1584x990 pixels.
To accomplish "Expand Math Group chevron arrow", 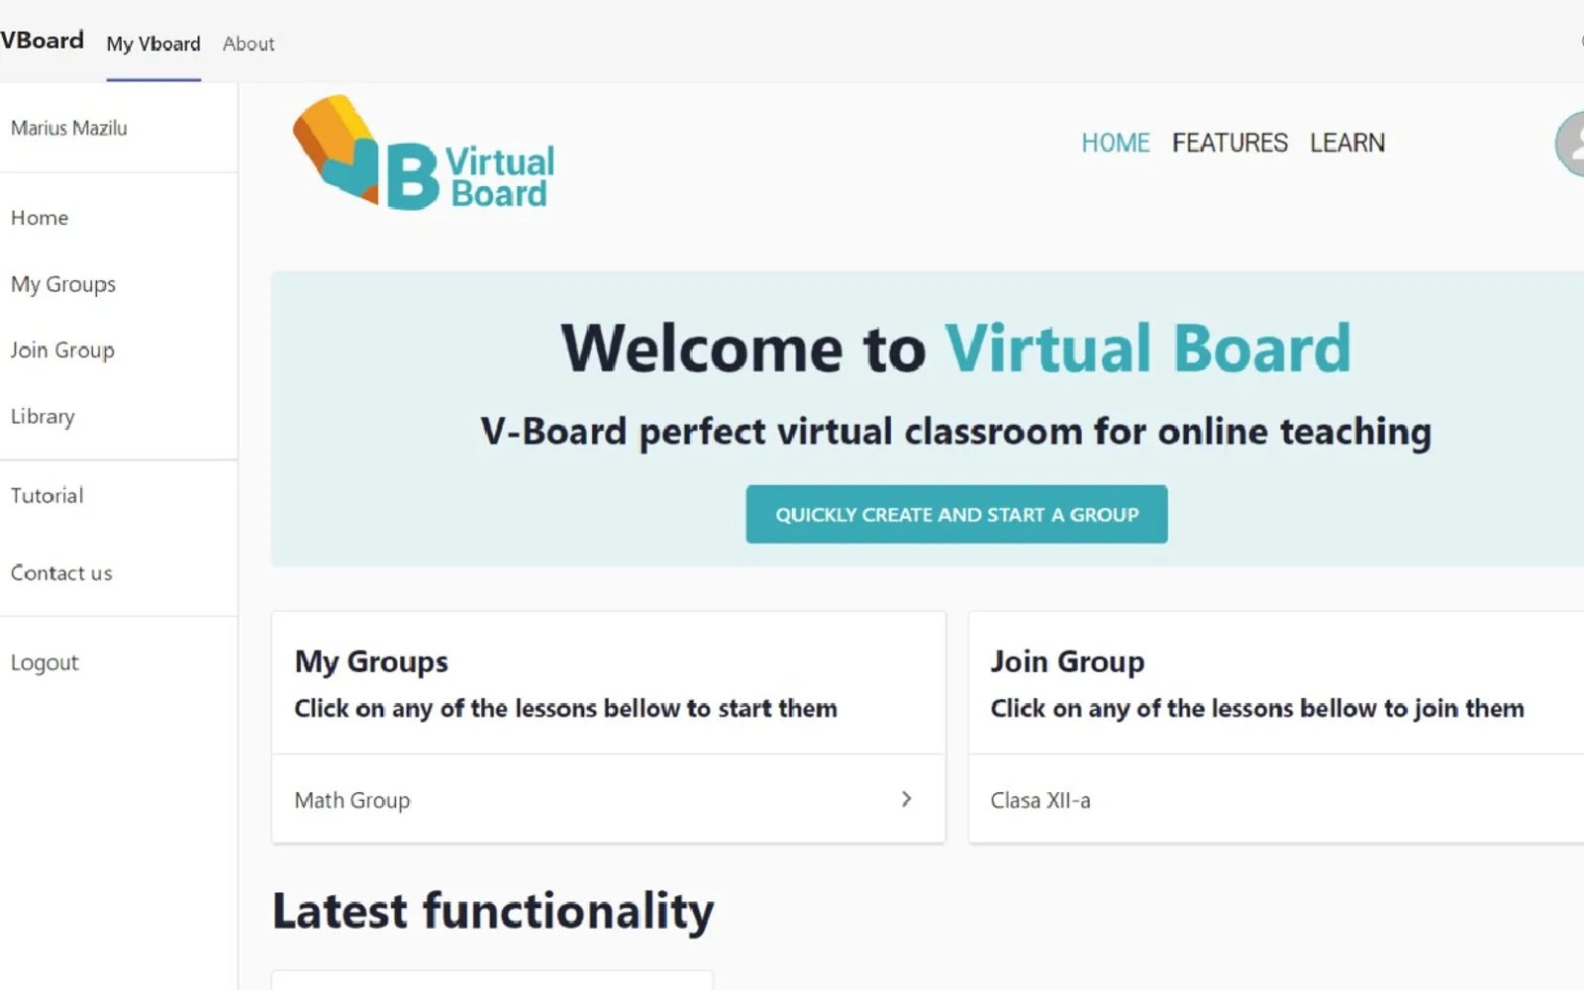I will pos(906,799).
